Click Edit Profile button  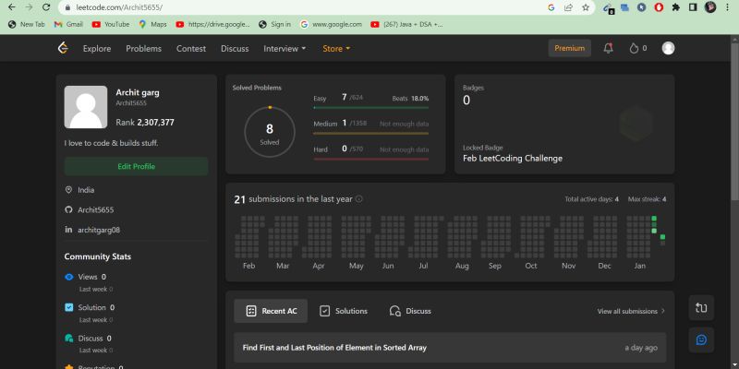point(136,167)
